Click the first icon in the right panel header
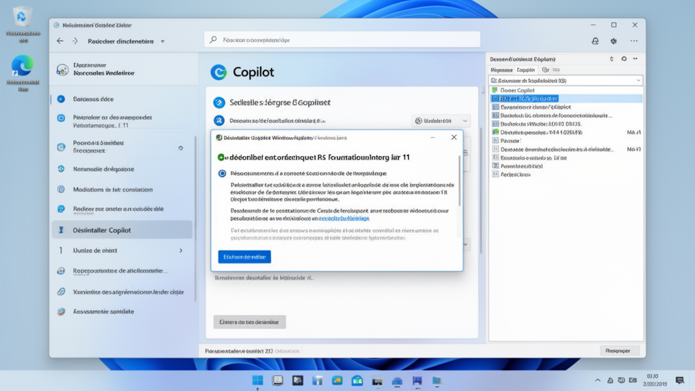Viewport: 695px width, 391px height. pyautogui.click(x=612, y=59)
